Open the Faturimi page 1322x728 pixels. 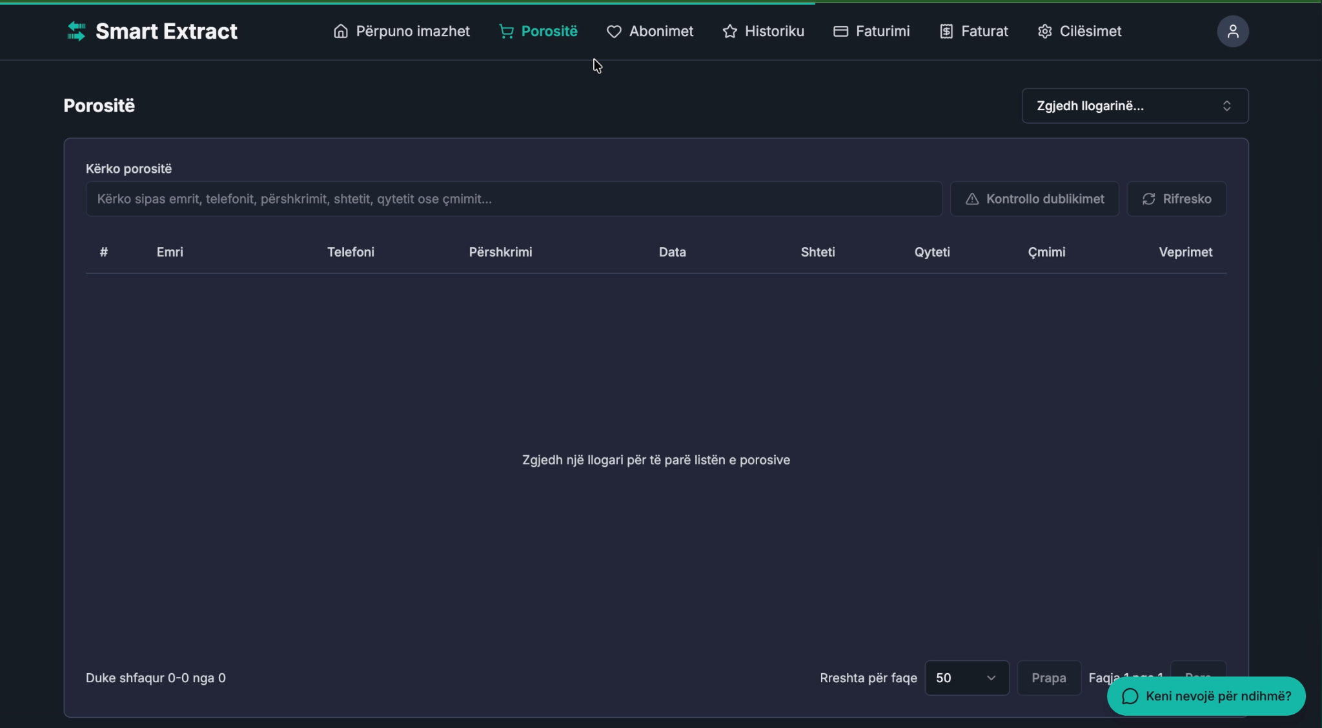871,31
